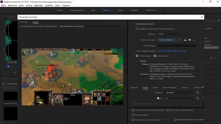Close the export settings dialog
This screenshot has height=124, width=221.
pos(202,17)
